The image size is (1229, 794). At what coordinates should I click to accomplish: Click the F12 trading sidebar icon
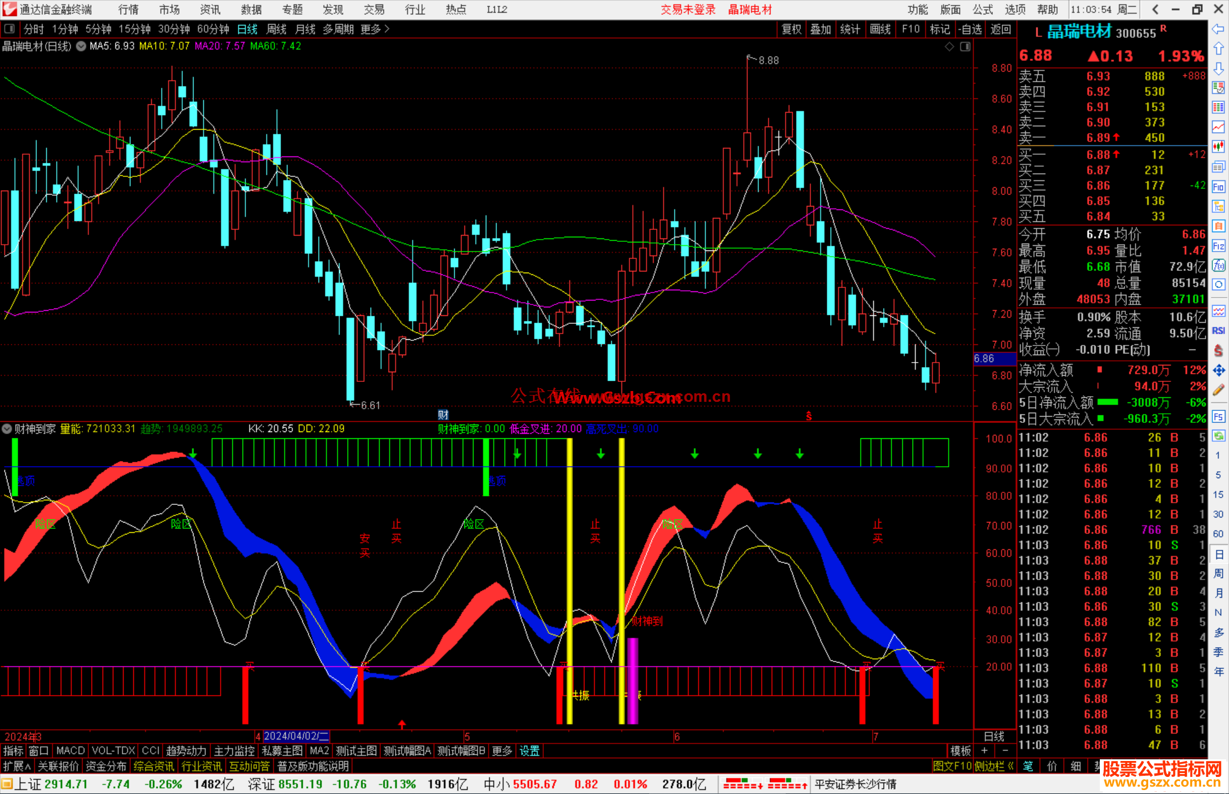[1218, 246]
